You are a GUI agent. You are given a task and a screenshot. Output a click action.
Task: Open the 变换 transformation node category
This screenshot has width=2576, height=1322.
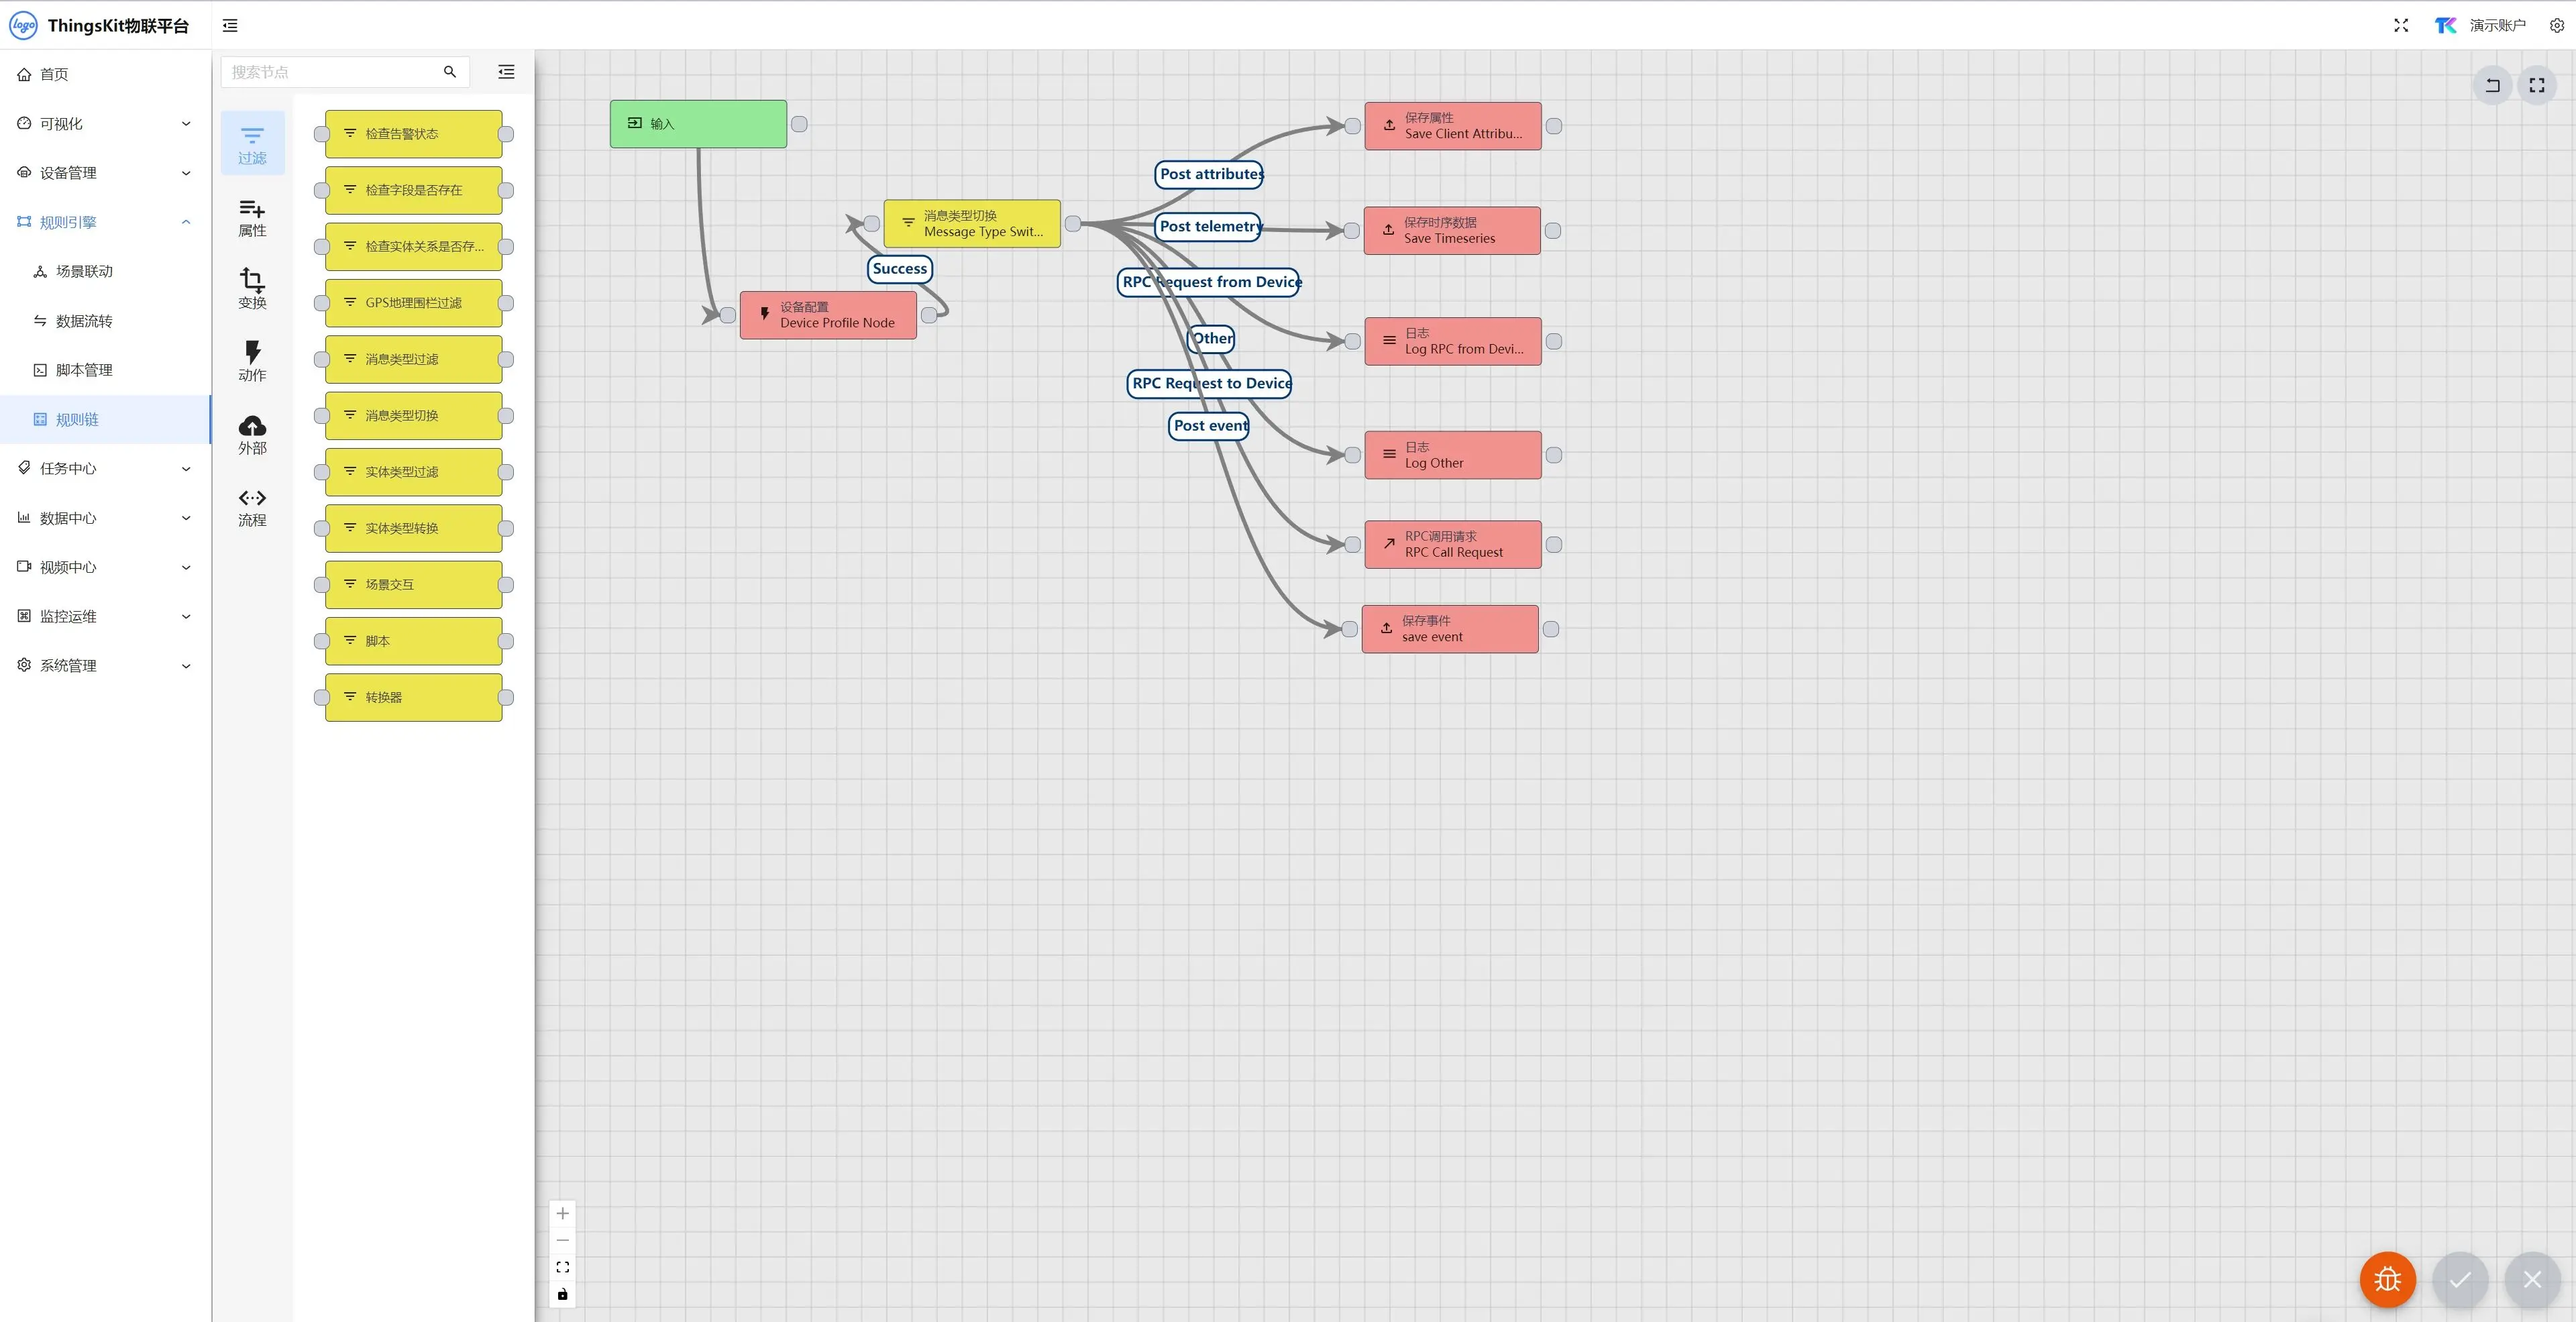click(252, 289)
